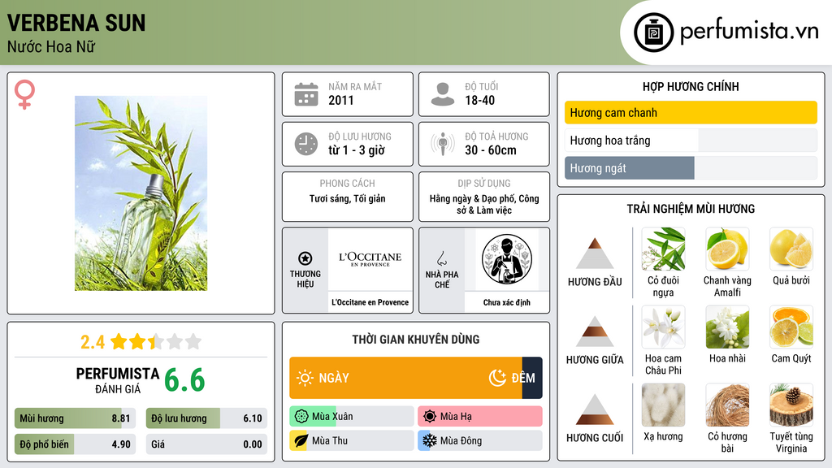
Task: Click the Mùi hương 8.81 rating bar
Action: (75, 418)
